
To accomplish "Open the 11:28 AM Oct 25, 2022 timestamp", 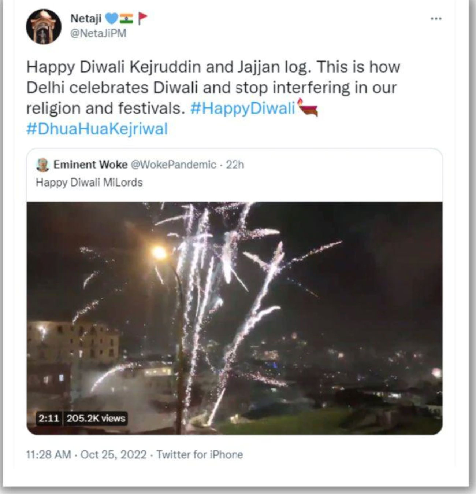I will point(86,455).
